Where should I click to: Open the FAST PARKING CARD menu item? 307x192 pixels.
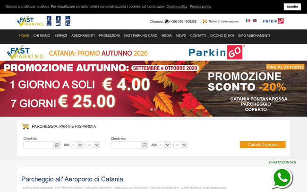click(141, 35)
